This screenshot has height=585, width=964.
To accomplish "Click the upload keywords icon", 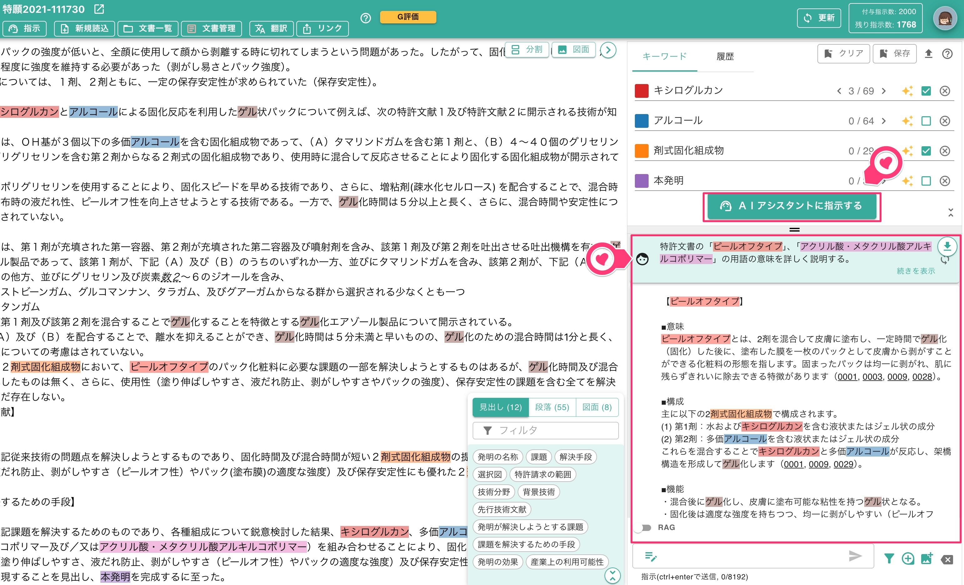I will [x=928, y=54].
